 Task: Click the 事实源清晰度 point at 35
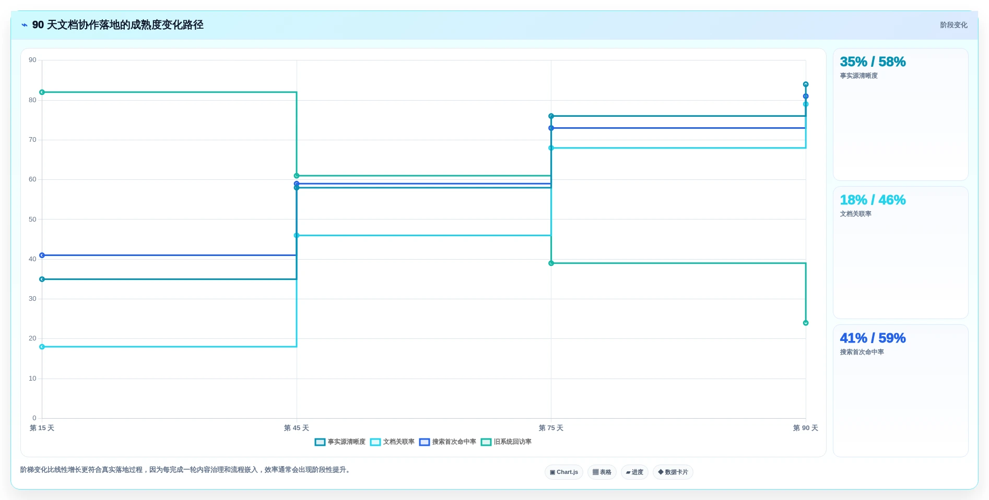click(42, 279)
